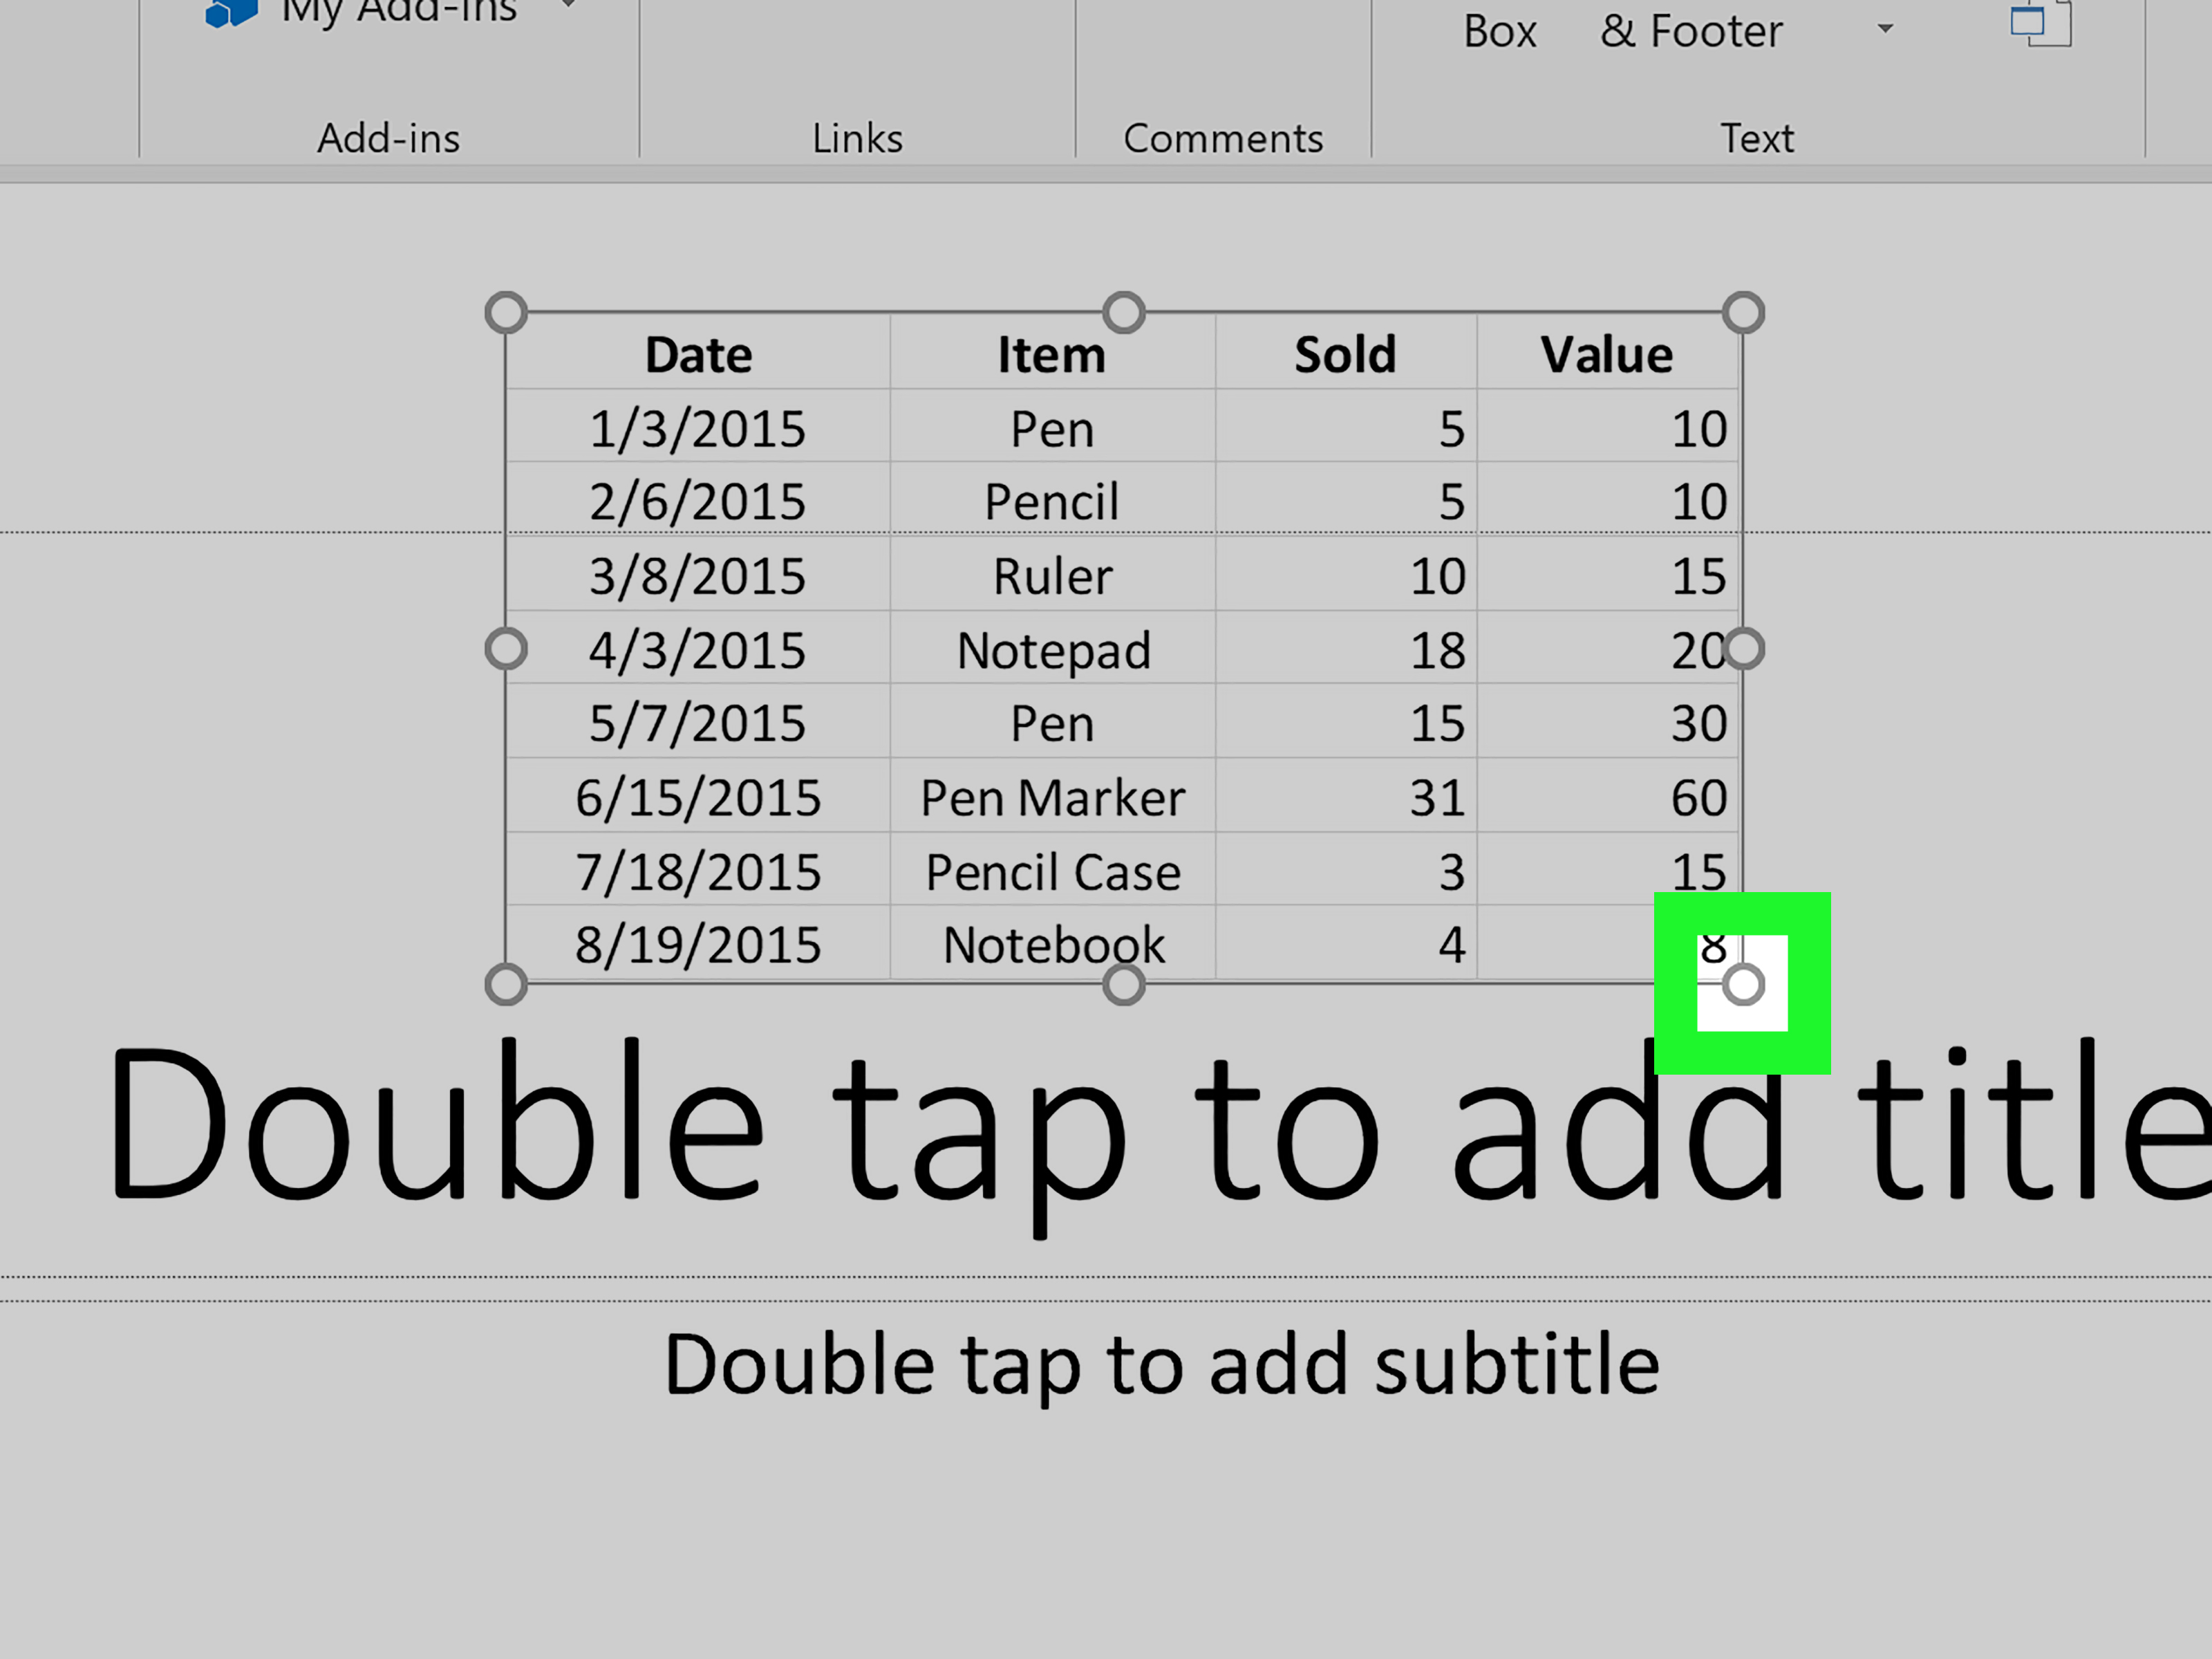Expand the My Add-ins dropdown menu
2212x1659 pixels.
(x=568, y=14)
